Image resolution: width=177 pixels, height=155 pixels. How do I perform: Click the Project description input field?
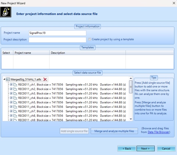pos(58,40)
